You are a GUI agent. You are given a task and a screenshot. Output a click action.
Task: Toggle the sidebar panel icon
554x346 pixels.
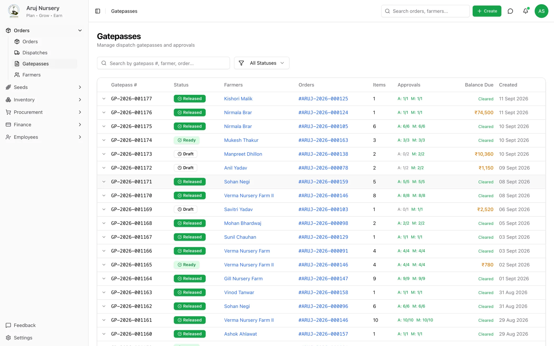click(x=98, y=11)
